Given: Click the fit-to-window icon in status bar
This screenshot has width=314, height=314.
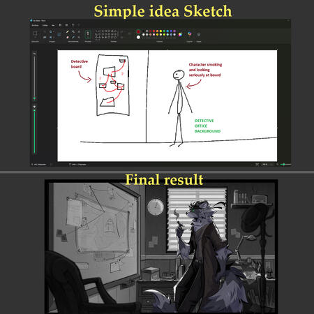Looking at the screenshot, I should [257, 164].
